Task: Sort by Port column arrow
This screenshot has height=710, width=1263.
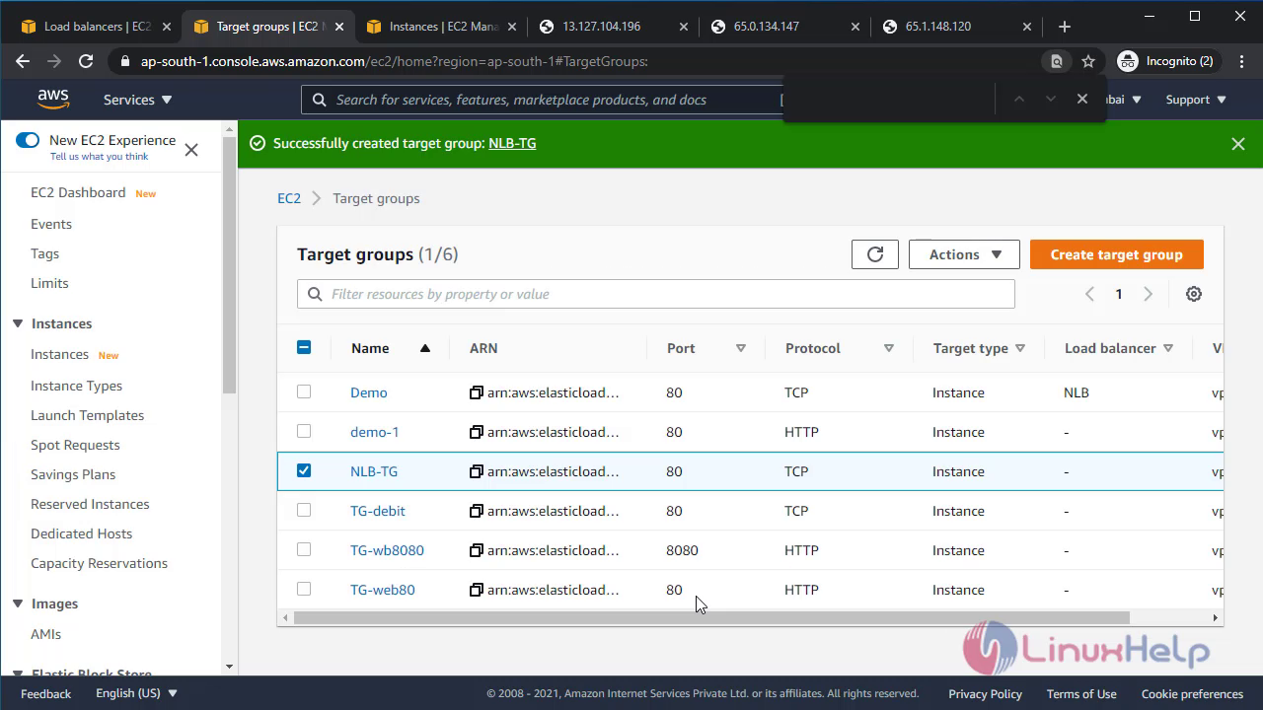Action: coord(741,348)
